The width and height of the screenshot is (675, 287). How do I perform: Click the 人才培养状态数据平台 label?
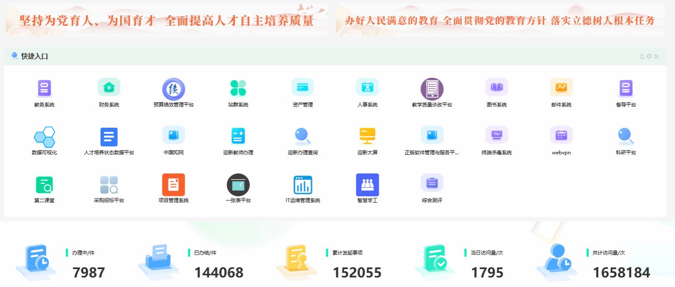pos(109,153)
